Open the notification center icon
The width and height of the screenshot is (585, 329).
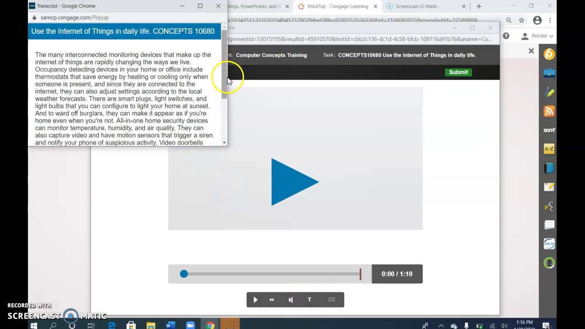pyautogui.click(x=546, y=326)
